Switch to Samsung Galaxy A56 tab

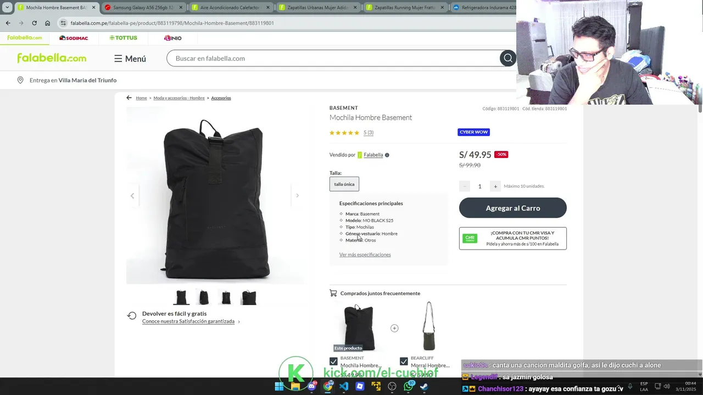tap(144, 8)
